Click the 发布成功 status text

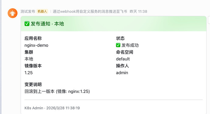point(130,45)
